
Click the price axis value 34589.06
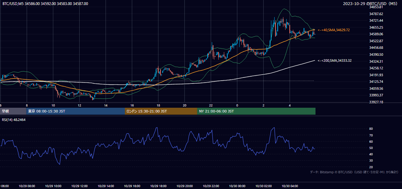point(376,34)
